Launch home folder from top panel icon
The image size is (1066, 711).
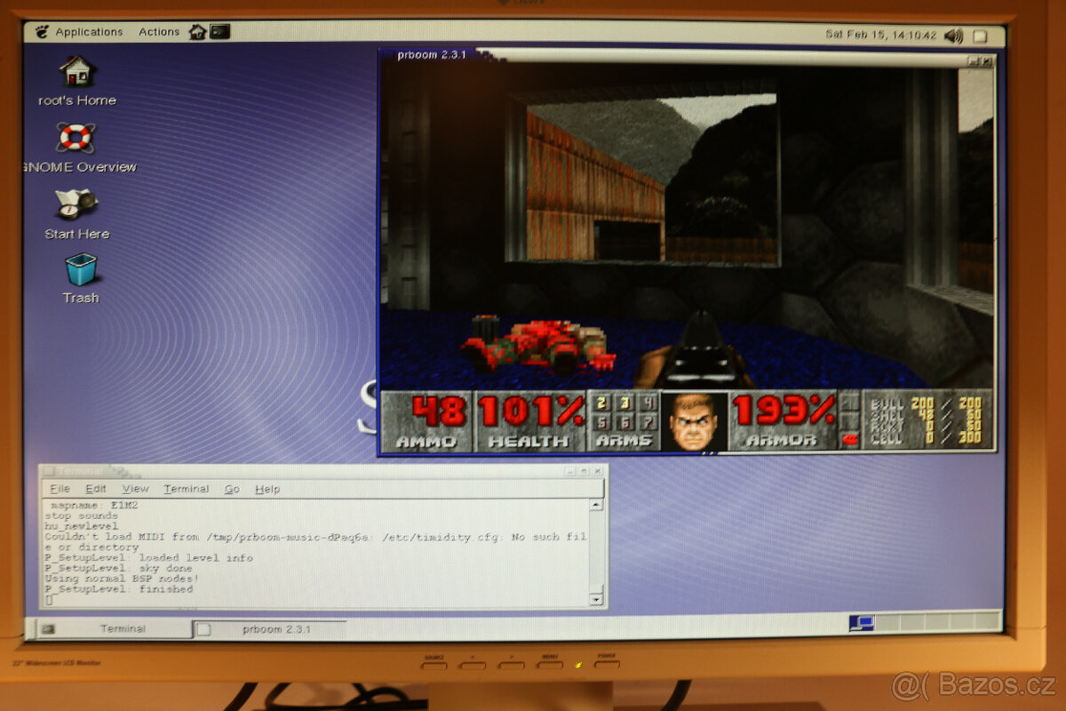197,32
